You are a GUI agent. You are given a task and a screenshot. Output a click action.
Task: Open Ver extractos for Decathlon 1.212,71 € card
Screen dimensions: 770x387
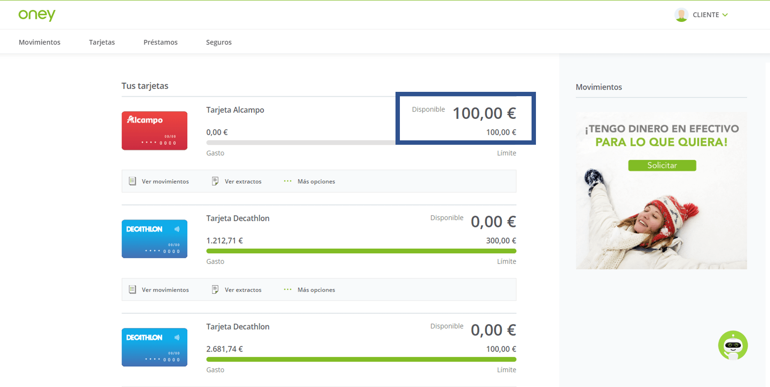tap(243, 290)
